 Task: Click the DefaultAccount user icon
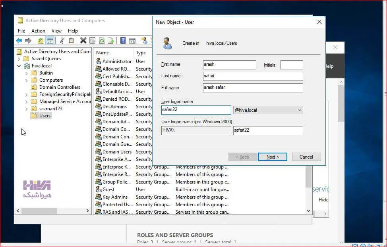pos(99,91)
